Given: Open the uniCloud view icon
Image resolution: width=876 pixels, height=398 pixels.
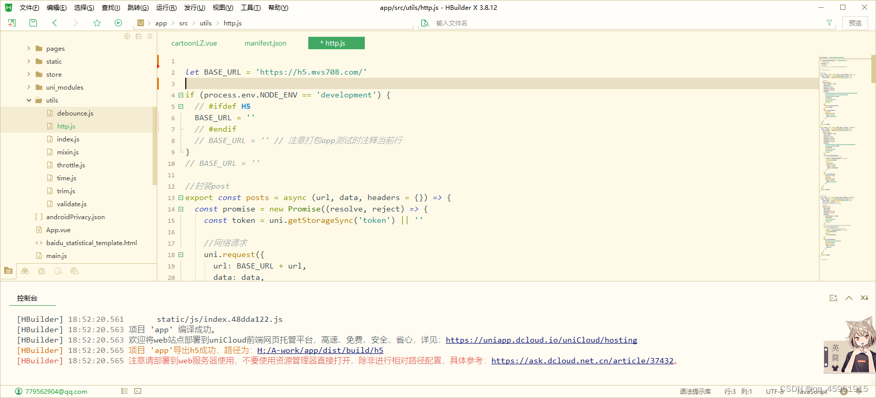Looking at the screenshot, I should pyautogui.click(x=75, y=271).
